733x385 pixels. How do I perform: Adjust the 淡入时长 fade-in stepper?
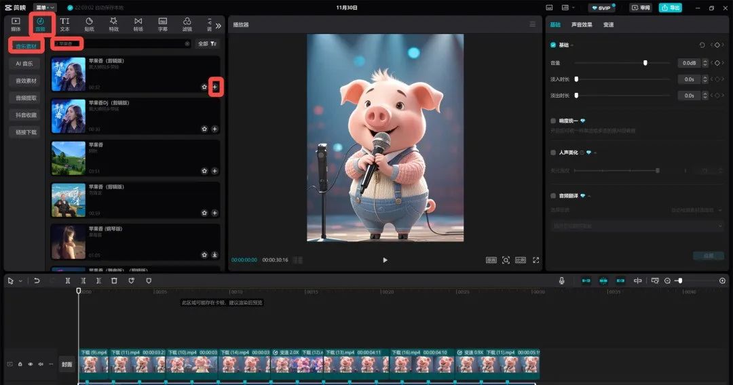(x=705, y=79)
